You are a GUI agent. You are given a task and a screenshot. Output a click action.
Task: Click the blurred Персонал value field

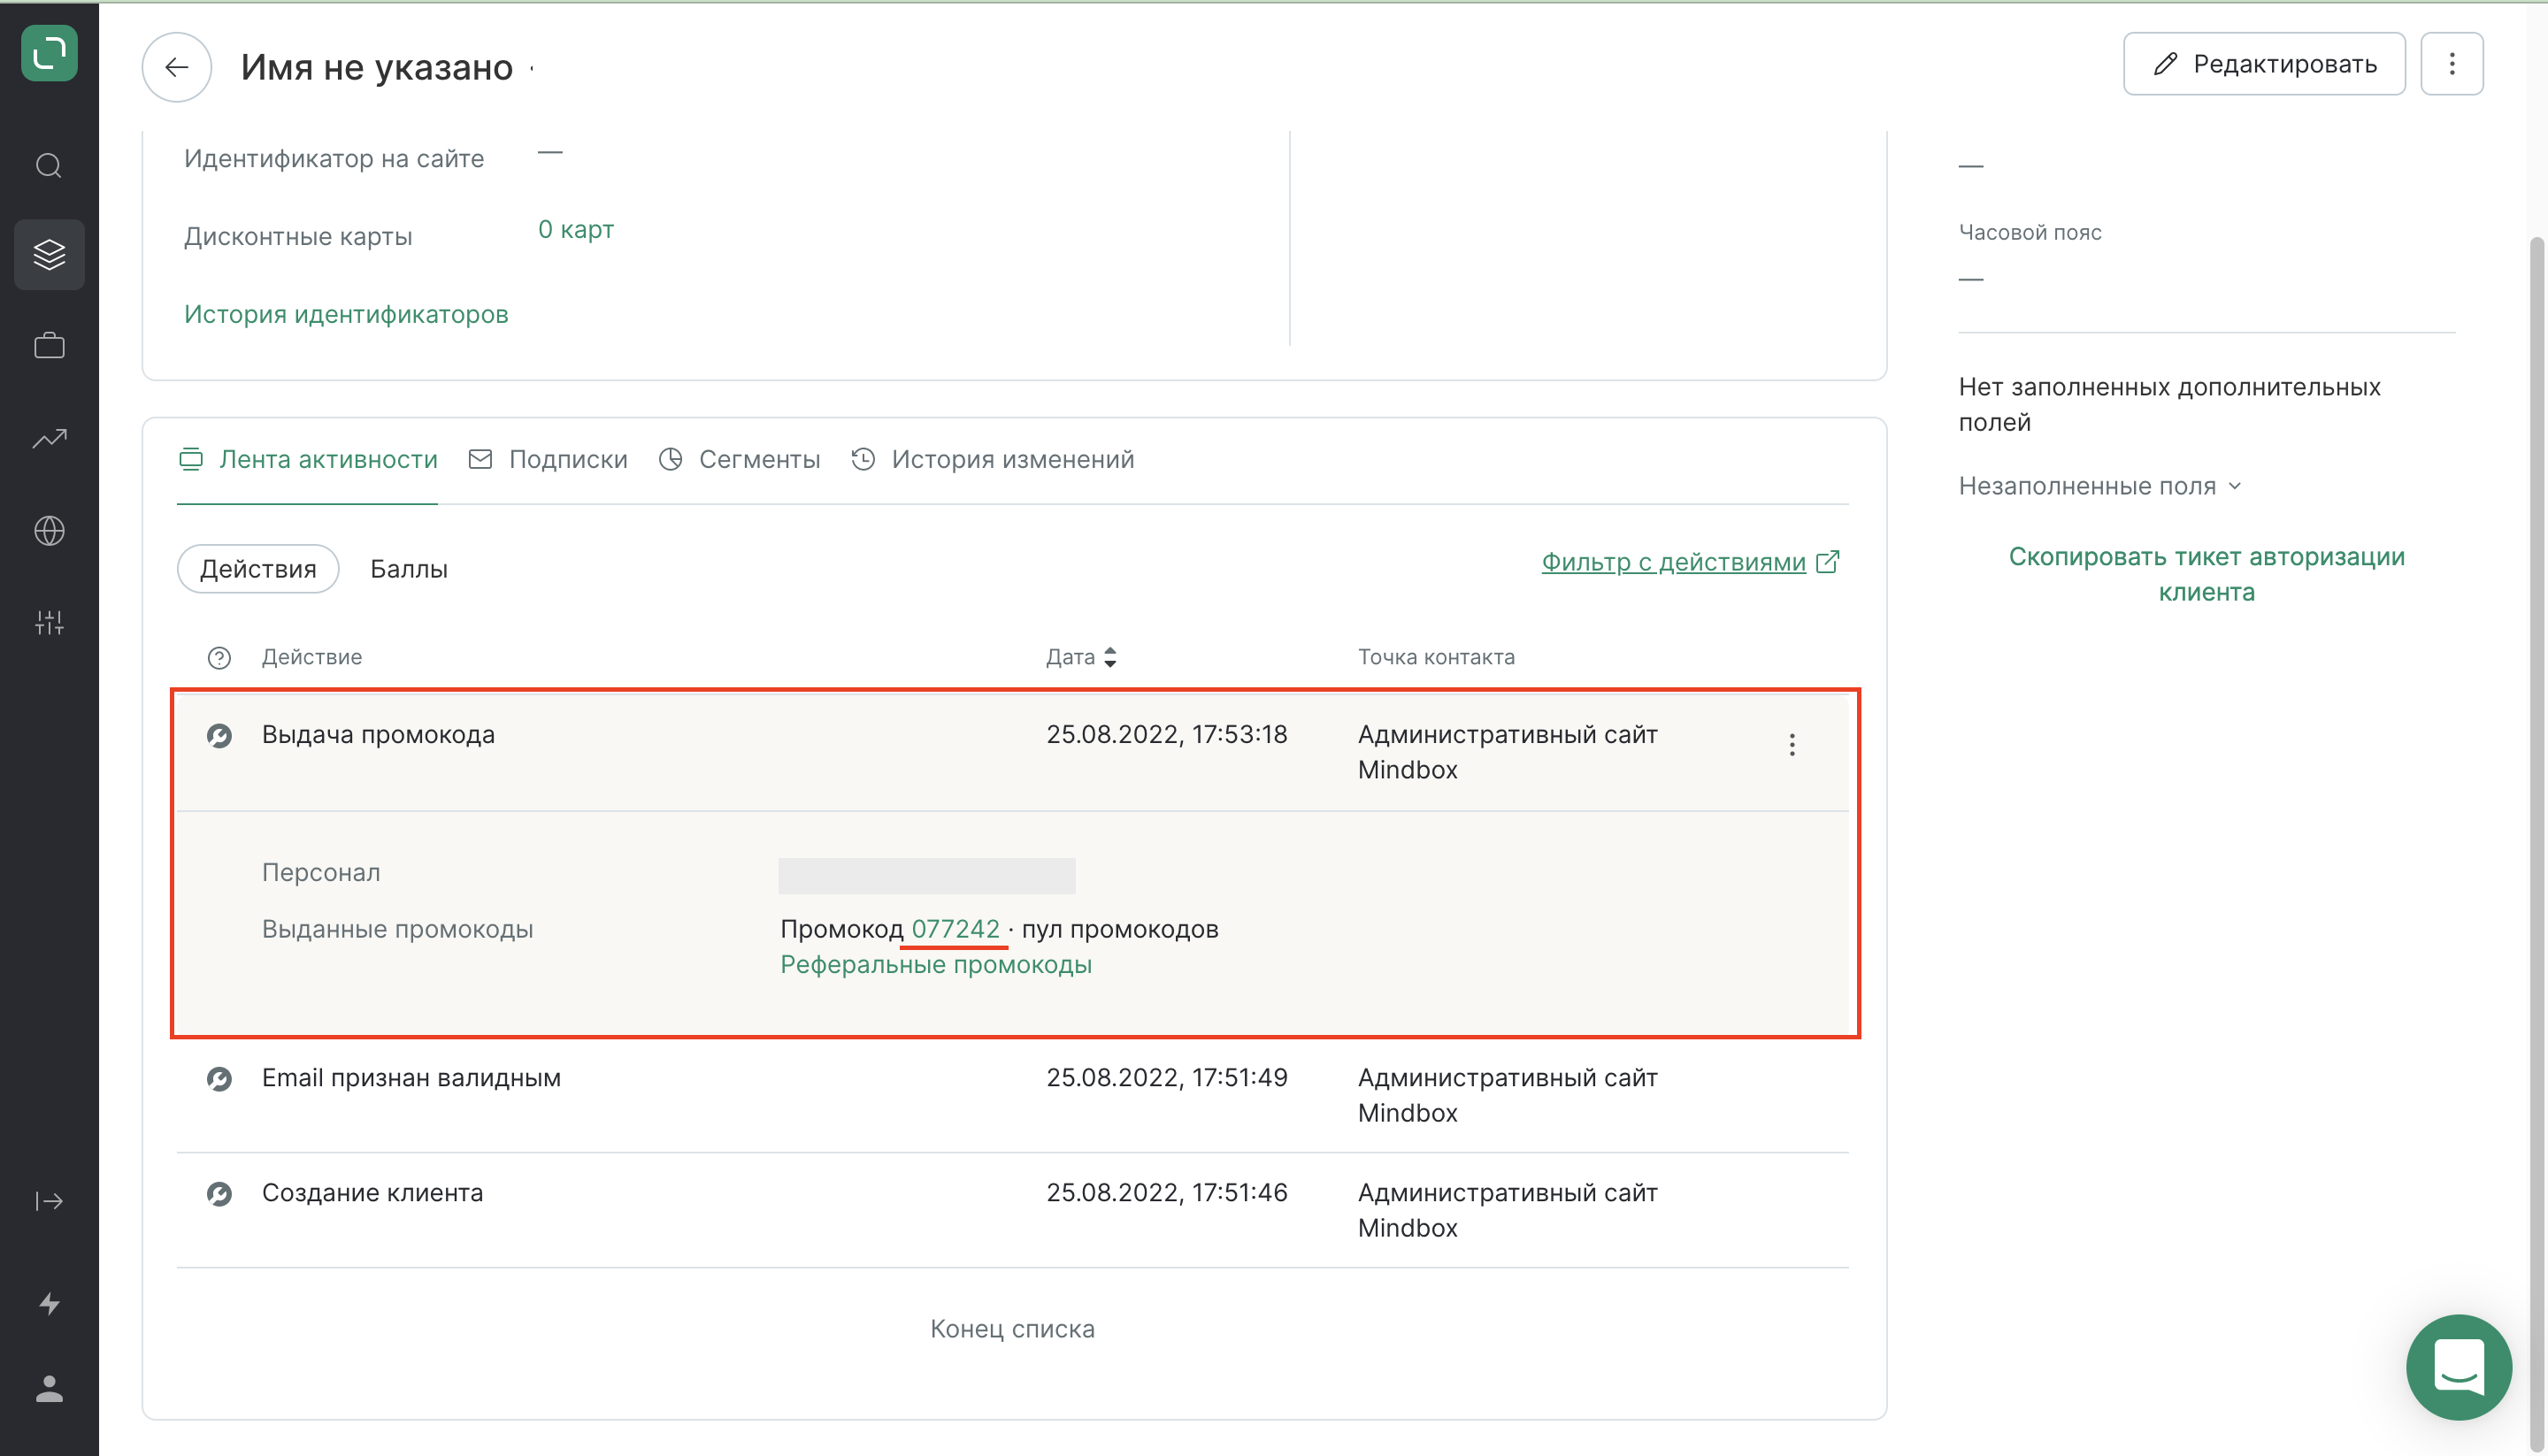(927, 876)
